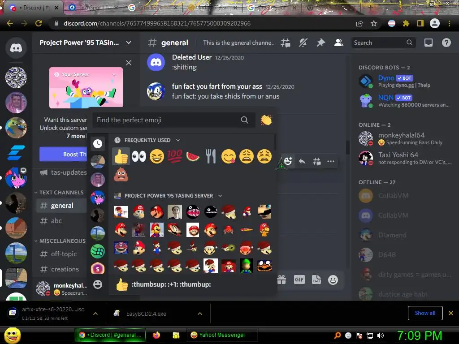Pick the watermelon slice emoji
Viewport: 459px width, 344px height.
pos(193,156)
